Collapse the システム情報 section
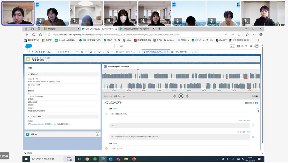Image resolution: width=288 pixels, height=163 pixels. 28,116
